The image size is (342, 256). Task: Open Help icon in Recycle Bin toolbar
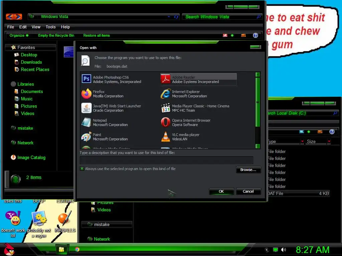[255, 35]
